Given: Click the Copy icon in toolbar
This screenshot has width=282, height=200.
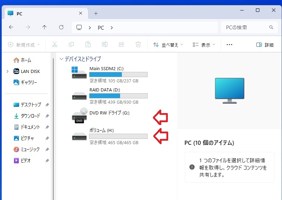Looking at the screenshot, I should coord(71,44).
